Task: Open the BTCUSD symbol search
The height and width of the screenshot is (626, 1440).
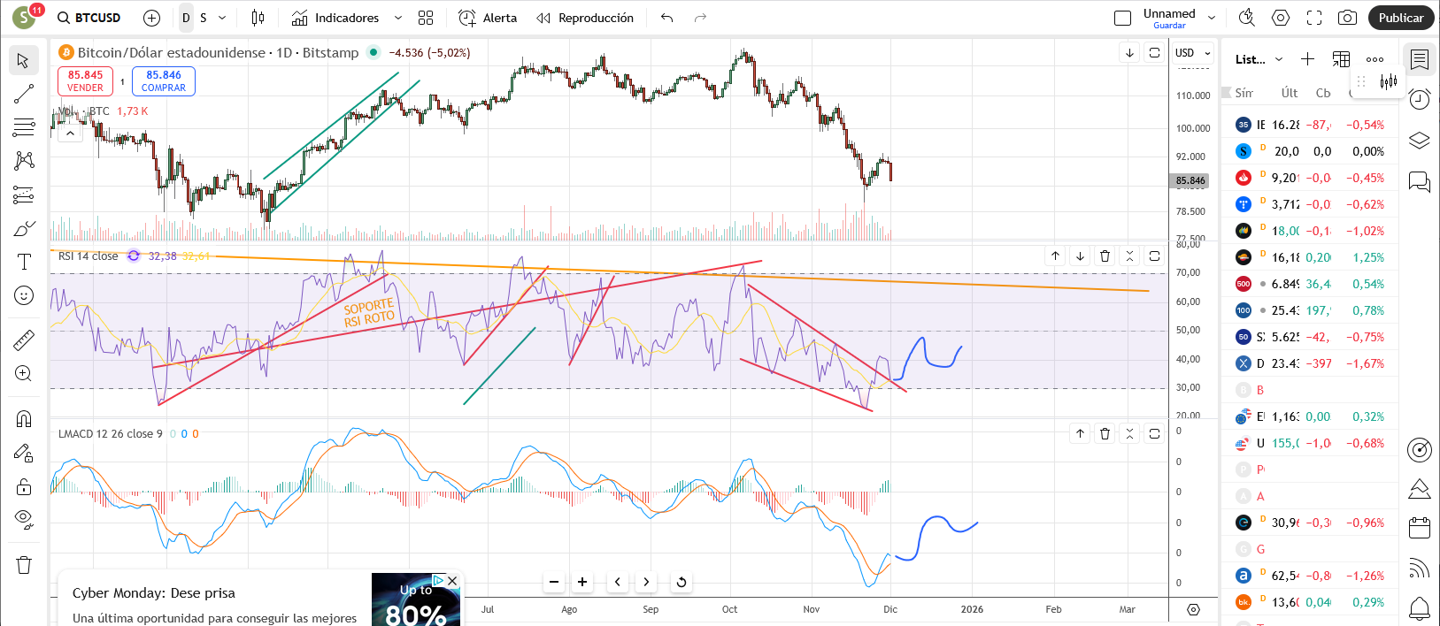Action: [89, 18]
